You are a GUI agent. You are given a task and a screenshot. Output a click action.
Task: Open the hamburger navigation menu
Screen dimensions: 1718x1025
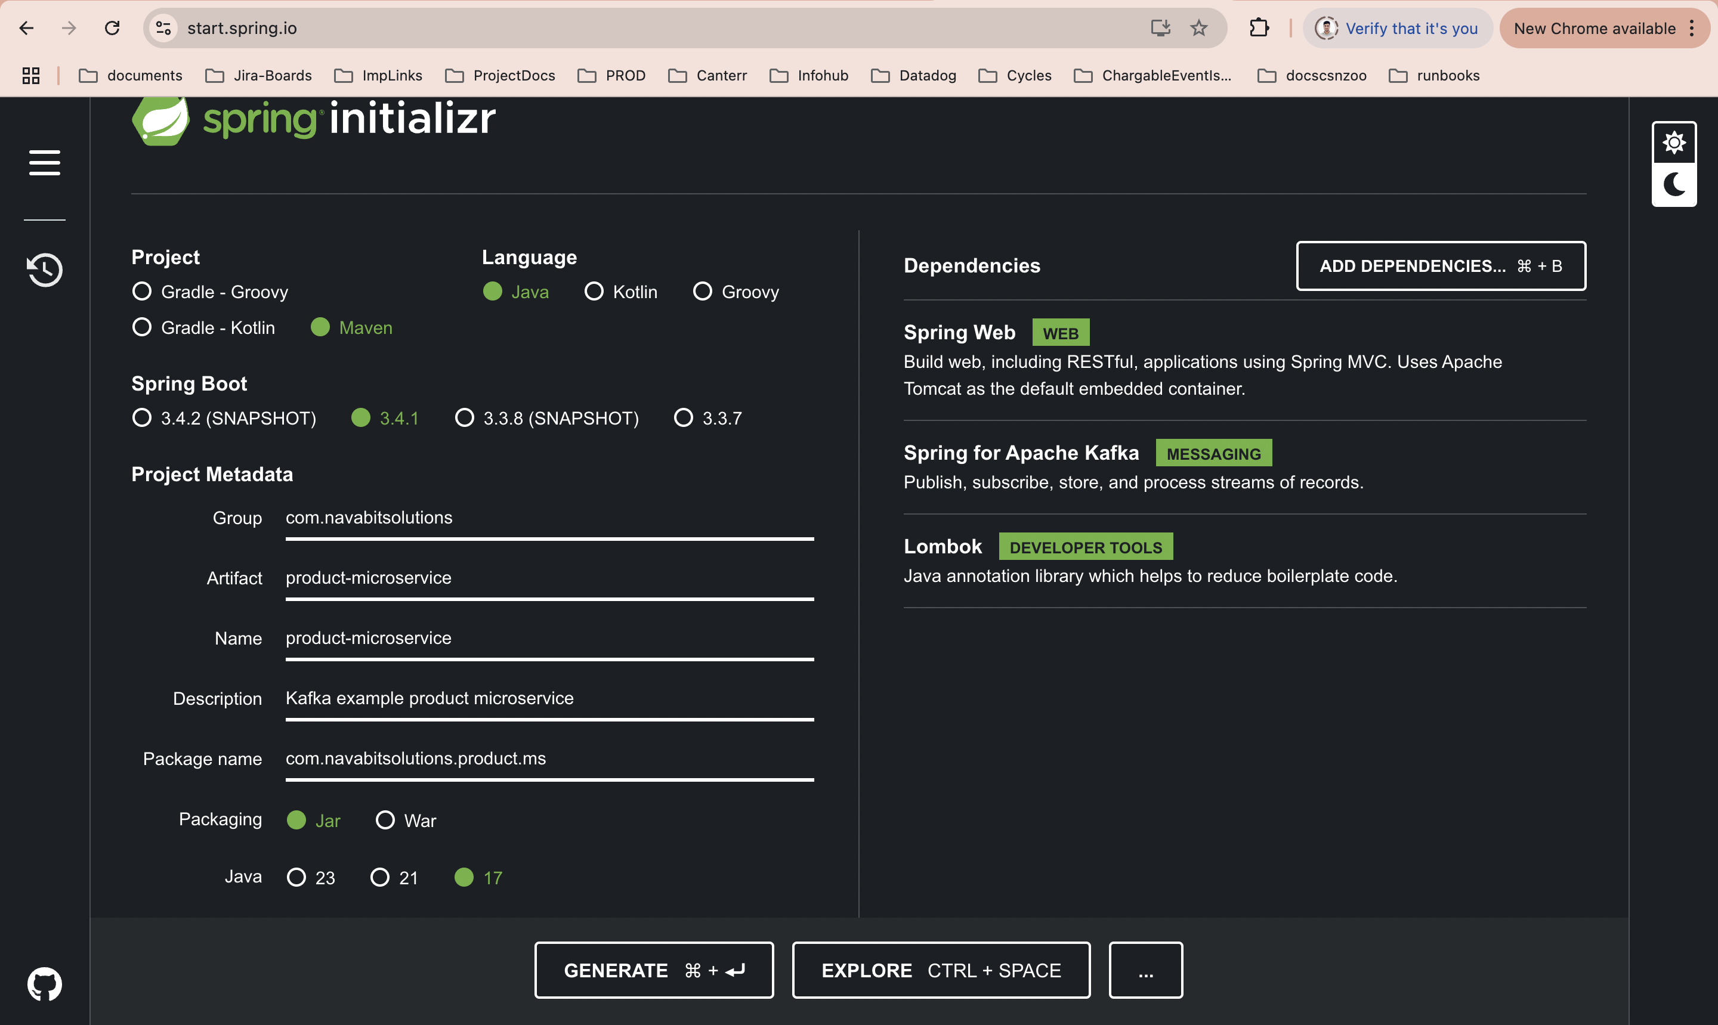click(44, 163)
